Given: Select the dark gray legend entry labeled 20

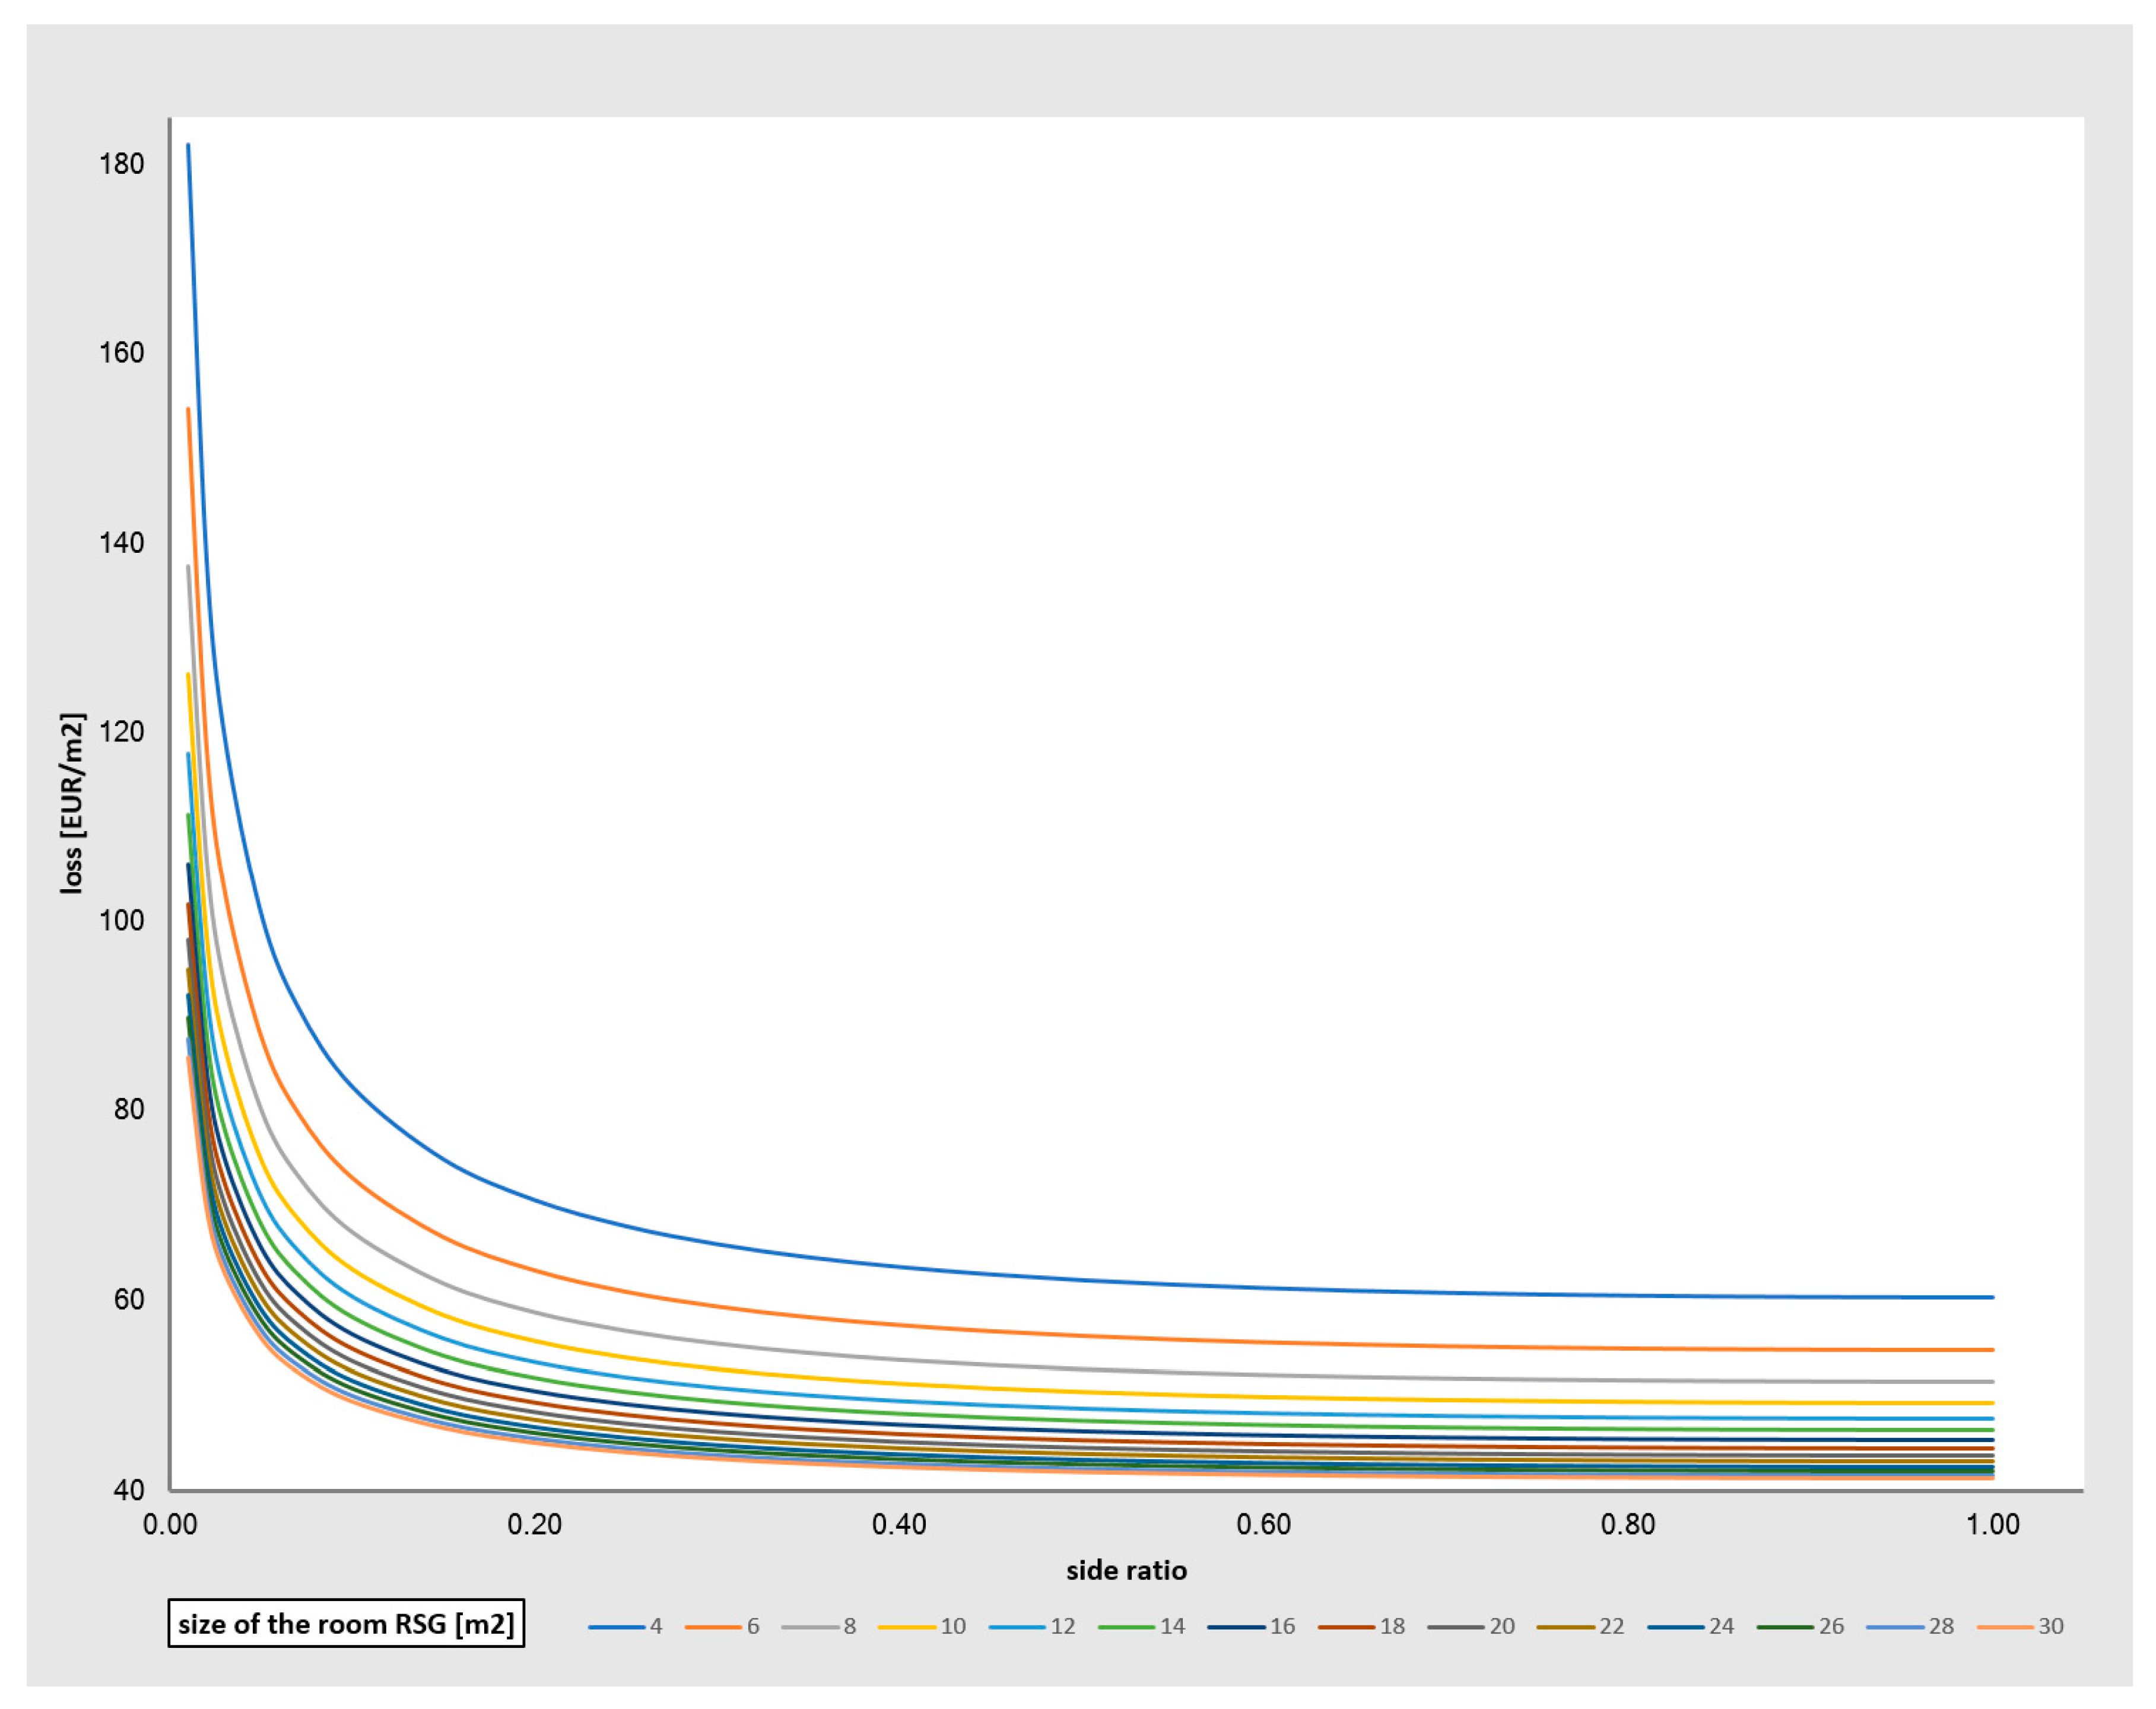Looking at the screenshot, I should tap(1472, 1626).
